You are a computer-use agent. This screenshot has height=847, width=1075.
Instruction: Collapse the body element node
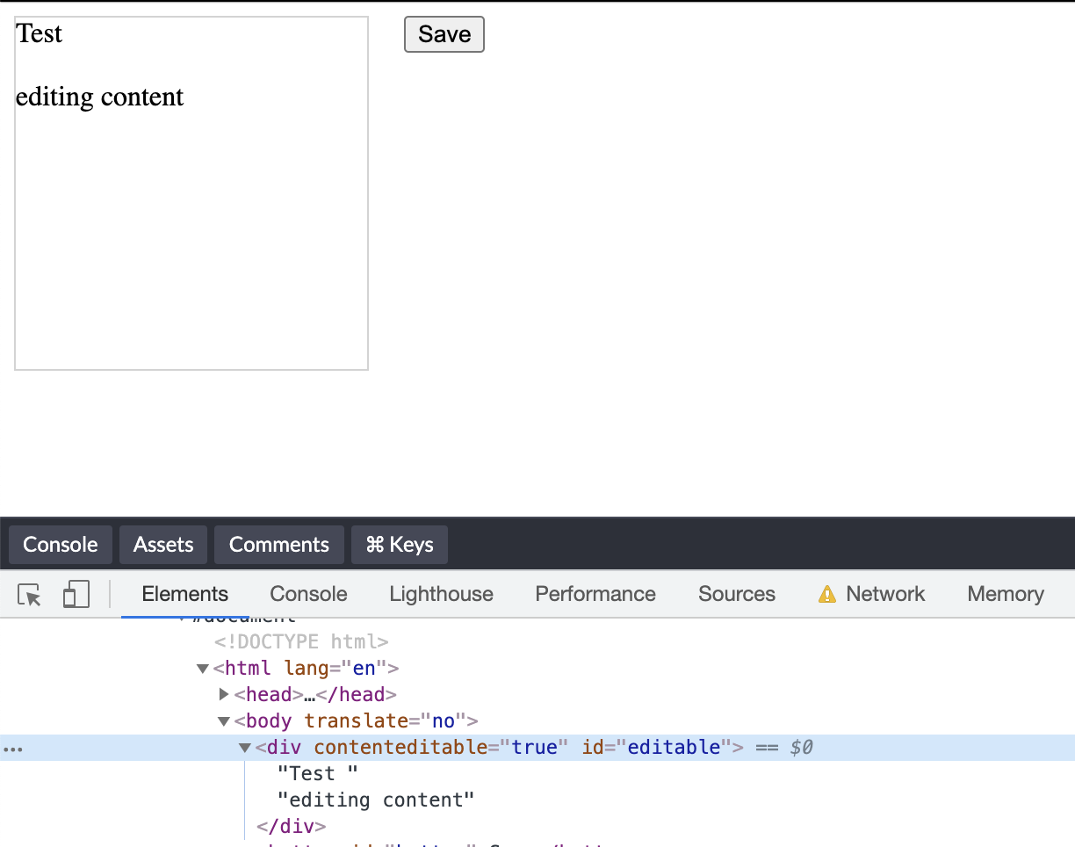224,720
